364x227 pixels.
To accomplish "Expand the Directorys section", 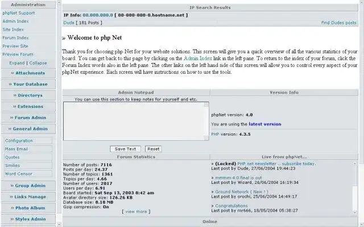I will pyautogui.click(x=28, y=95).
